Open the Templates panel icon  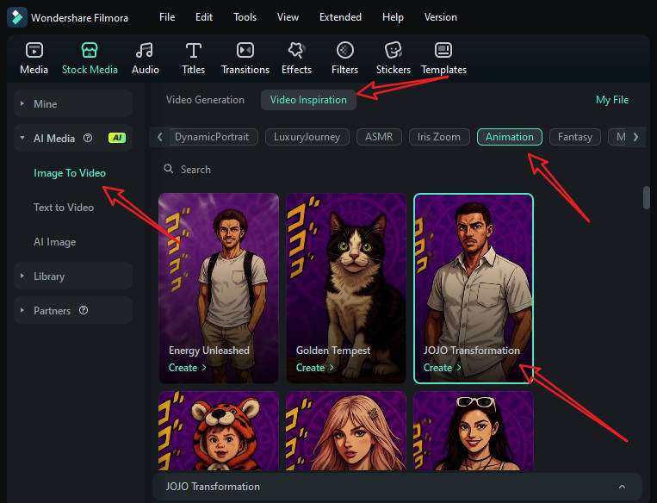coord(443,50)
